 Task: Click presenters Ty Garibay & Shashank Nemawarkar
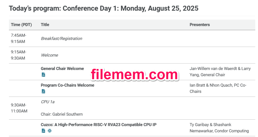(219, 128)
